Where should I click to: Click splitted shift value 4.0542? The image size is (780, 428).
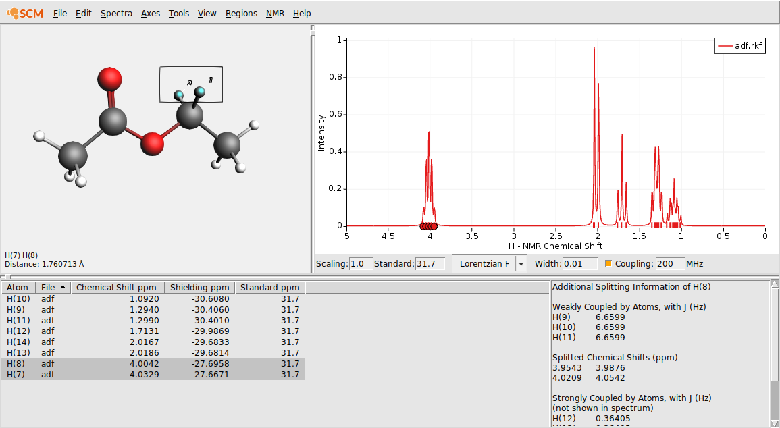coord(610,378)
